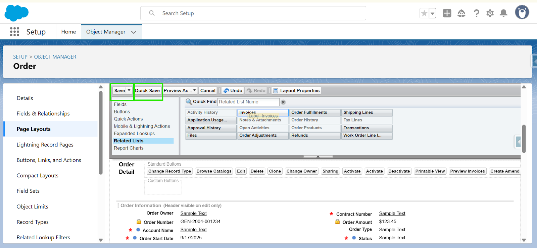Click the Quick Save button

tap(147, 91)
